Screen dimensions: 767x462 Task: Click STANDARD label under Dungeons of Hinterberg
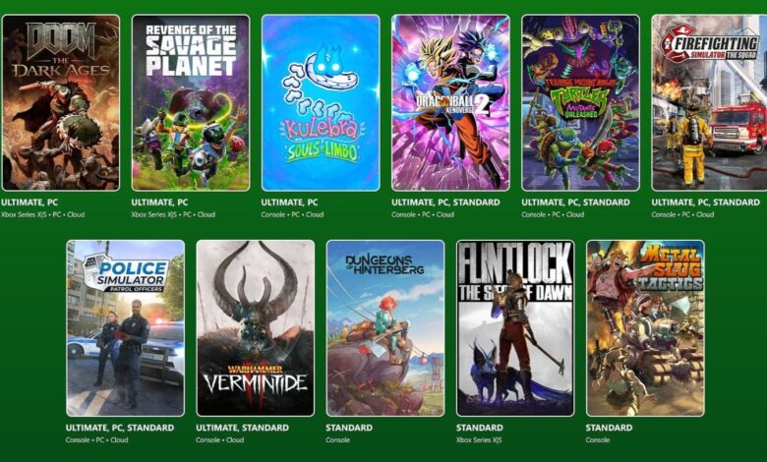click(x=349, y=428)
